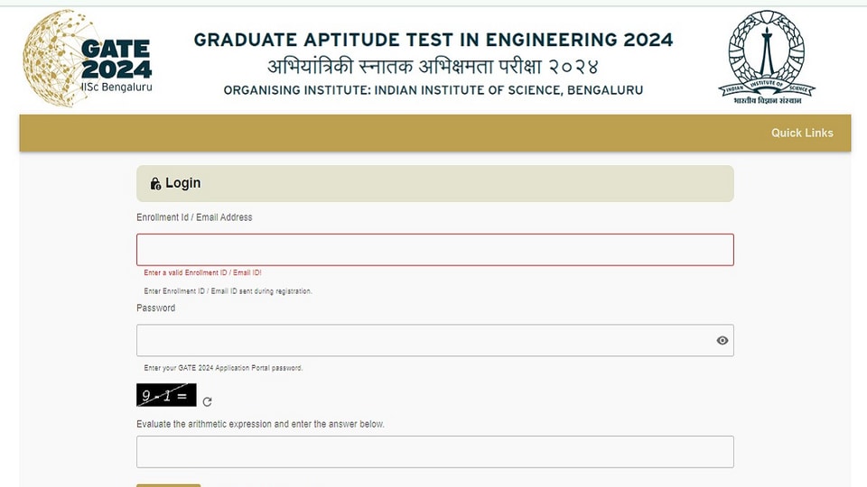867x487 pixels.
Task: Focus the Enrollment Id / Email Address field
Action: point(435,250)
